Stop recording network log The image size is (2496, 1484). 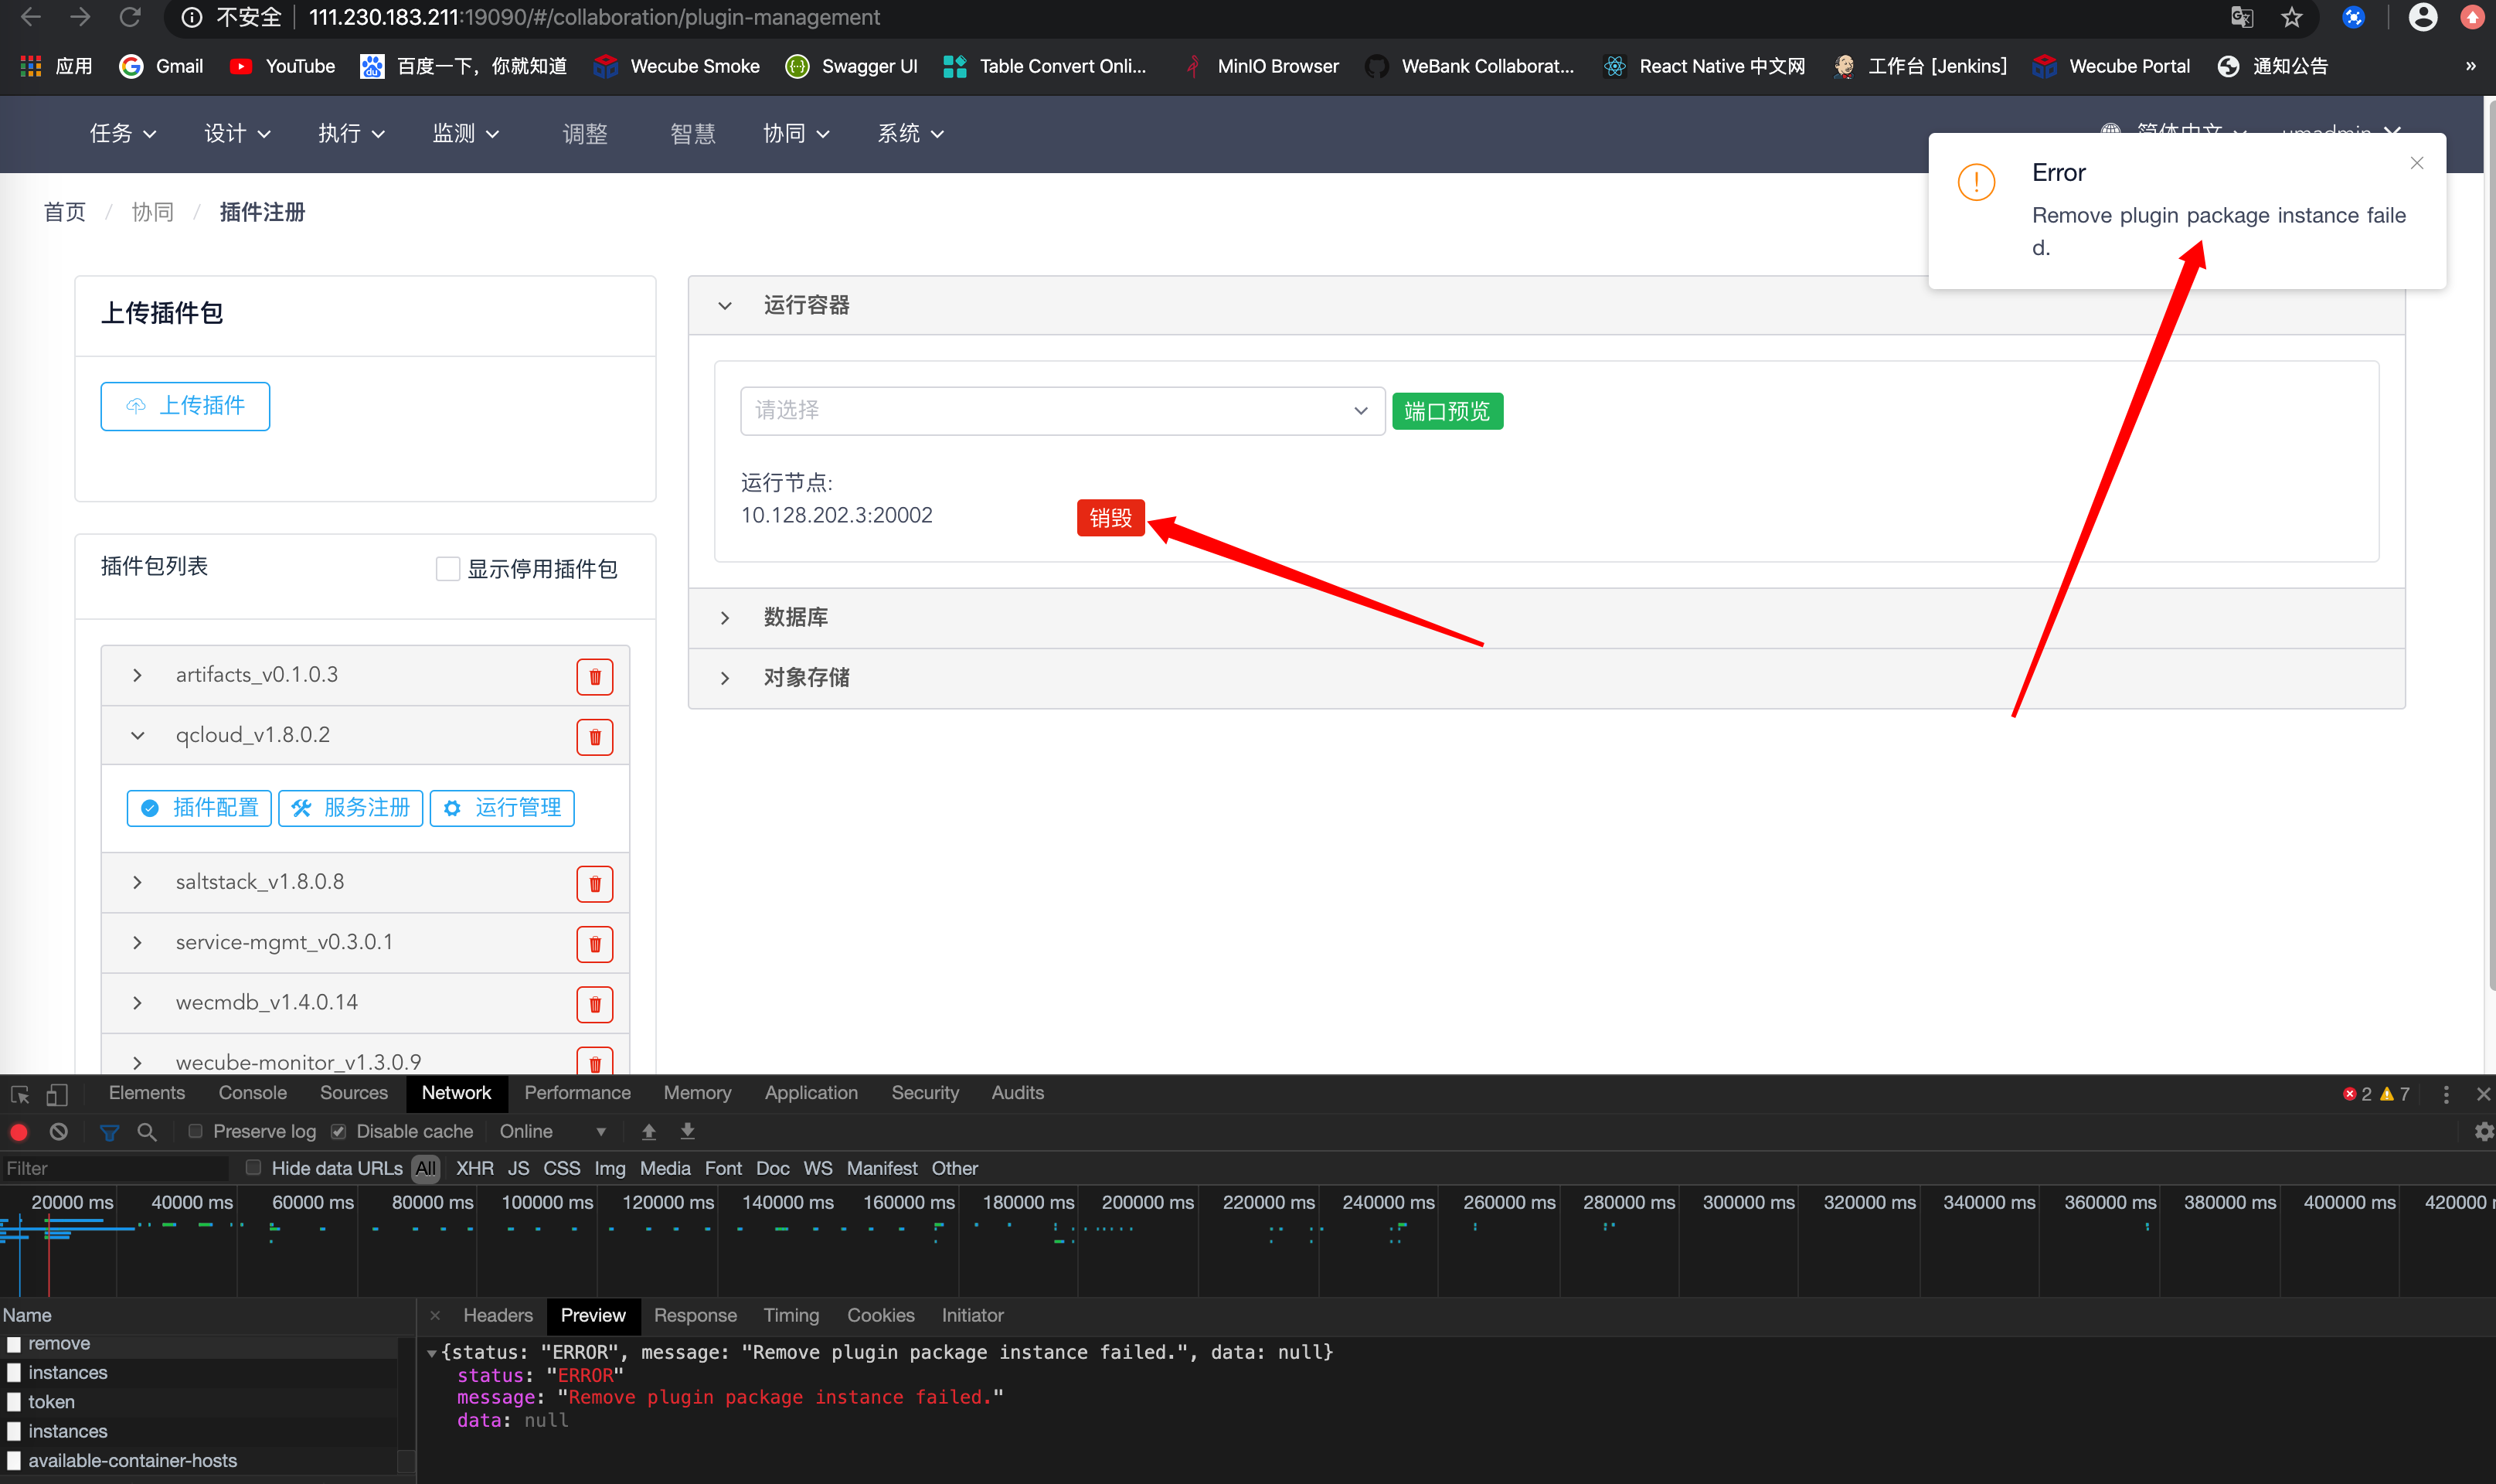pyautogui.click(x=19, y=1131)
